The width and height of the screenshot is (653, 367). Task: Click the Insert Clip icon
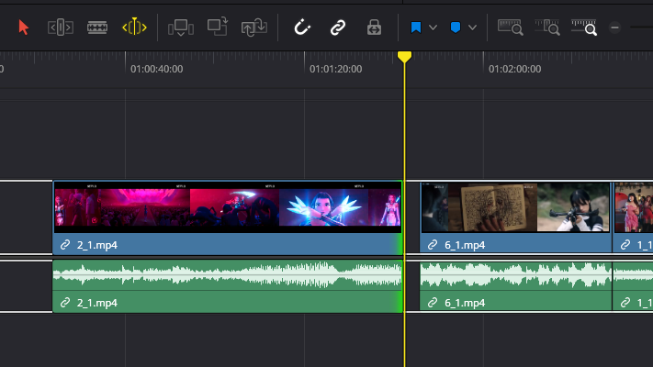point(181,28)
